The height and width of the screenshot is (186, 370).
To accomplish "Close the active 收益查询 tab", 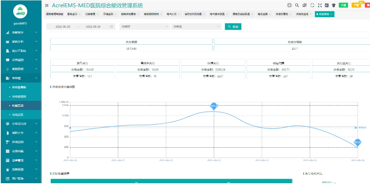I will coord(331,14).
